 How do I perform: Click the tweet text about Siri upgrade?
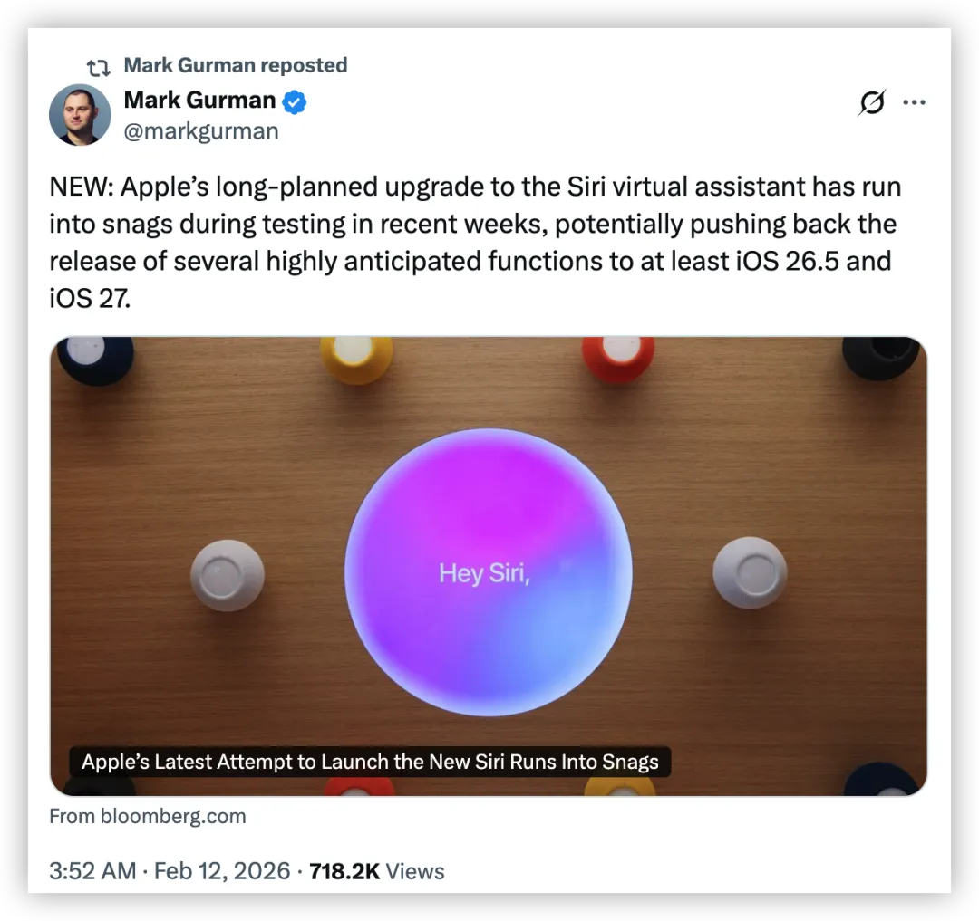[x=475, y=242]
